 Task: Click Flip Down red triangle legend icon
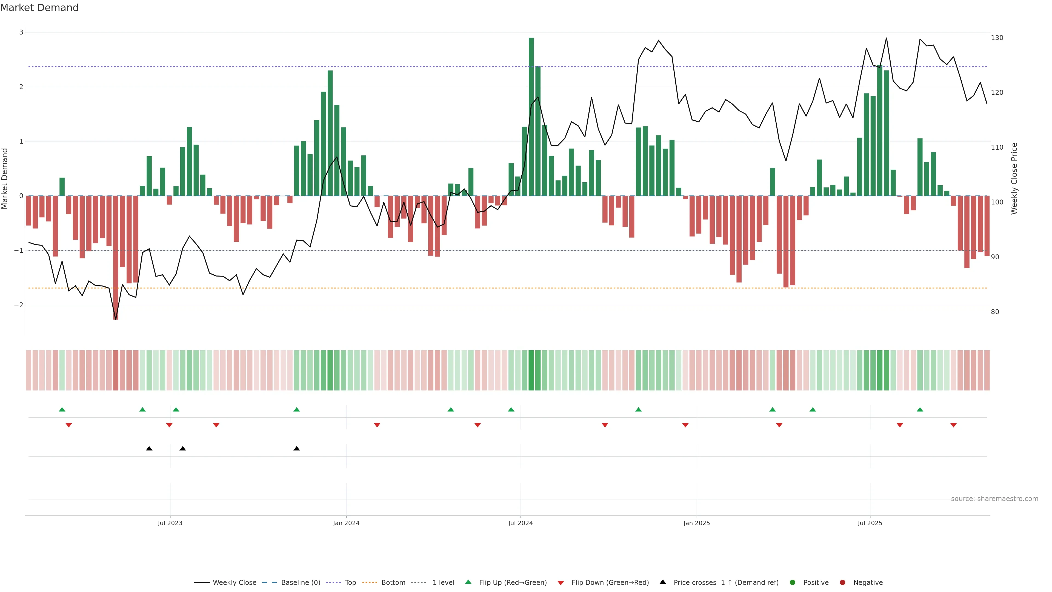[561, 583]
